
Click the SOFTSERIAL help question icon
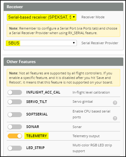click(115, 118)
